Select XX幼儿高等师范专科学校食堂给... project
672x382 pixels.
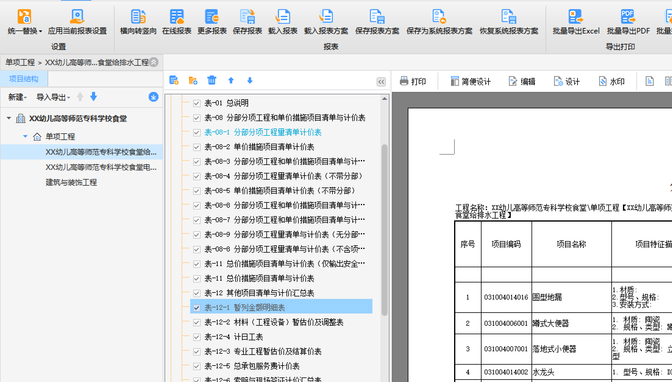101,152
